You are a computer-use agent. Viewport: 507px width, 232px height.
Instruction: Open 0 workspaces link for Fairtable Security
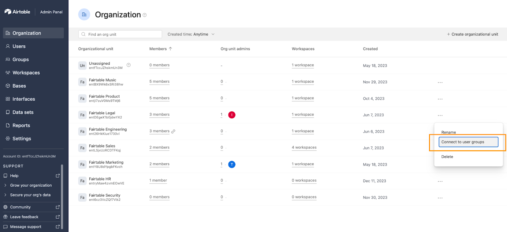(x=304, y=197)
